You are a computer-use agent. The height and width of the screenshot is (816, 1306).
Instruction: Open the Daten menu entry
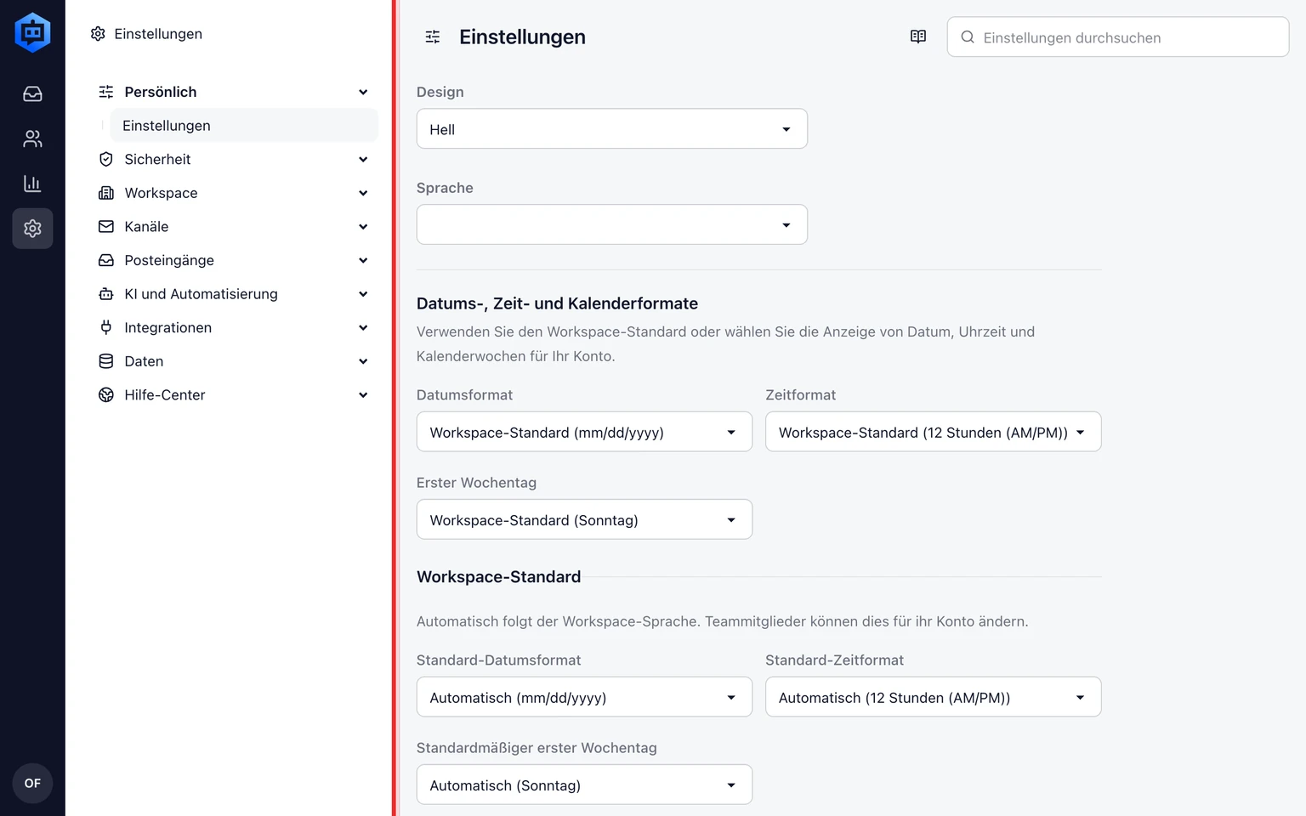coord(234,361)
